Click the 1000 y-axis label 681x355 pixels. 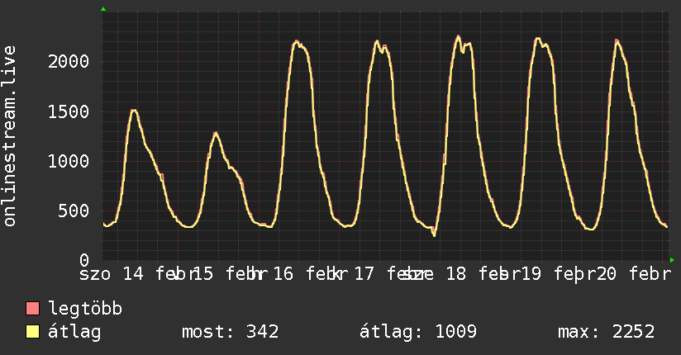point(69,162)
